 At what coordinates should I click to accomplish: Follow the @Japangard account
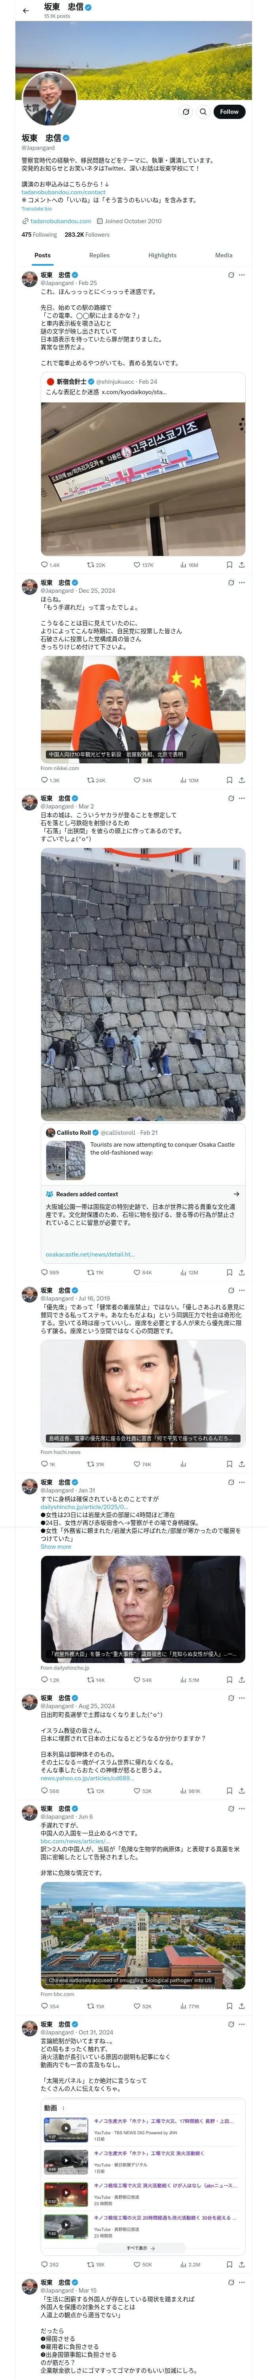pyautogui.click(x=229, y=112)
